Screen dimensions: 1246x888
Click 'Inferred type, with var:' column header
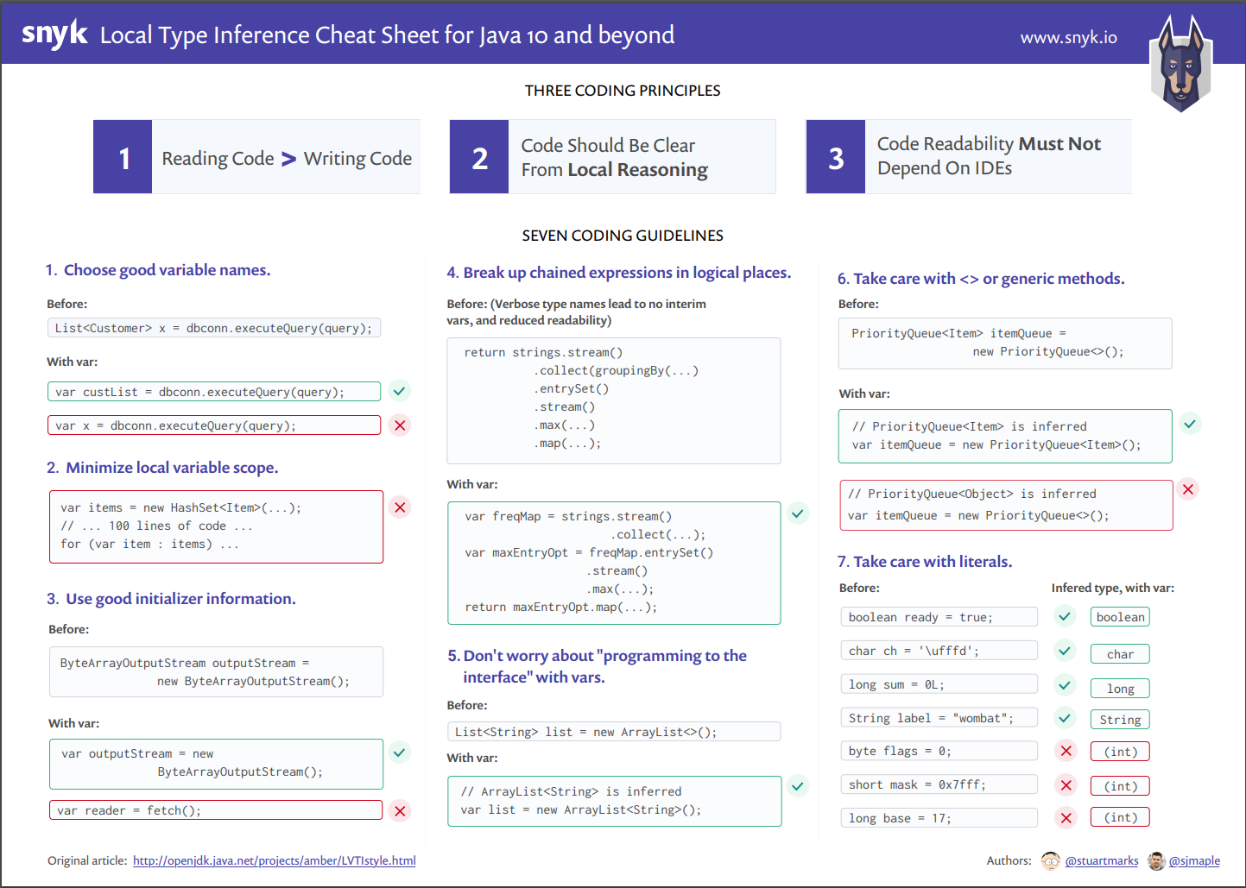click(x=1112, y=588)
